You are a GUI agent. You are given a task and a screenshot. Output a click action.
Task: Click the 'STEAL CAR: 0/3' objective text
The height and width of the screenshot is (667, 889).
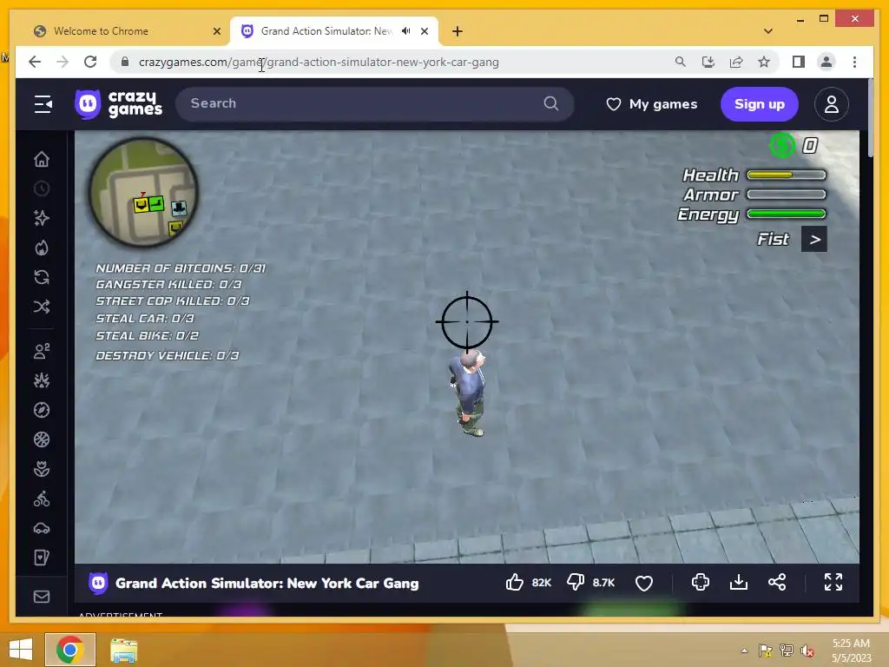pos(145,319)
